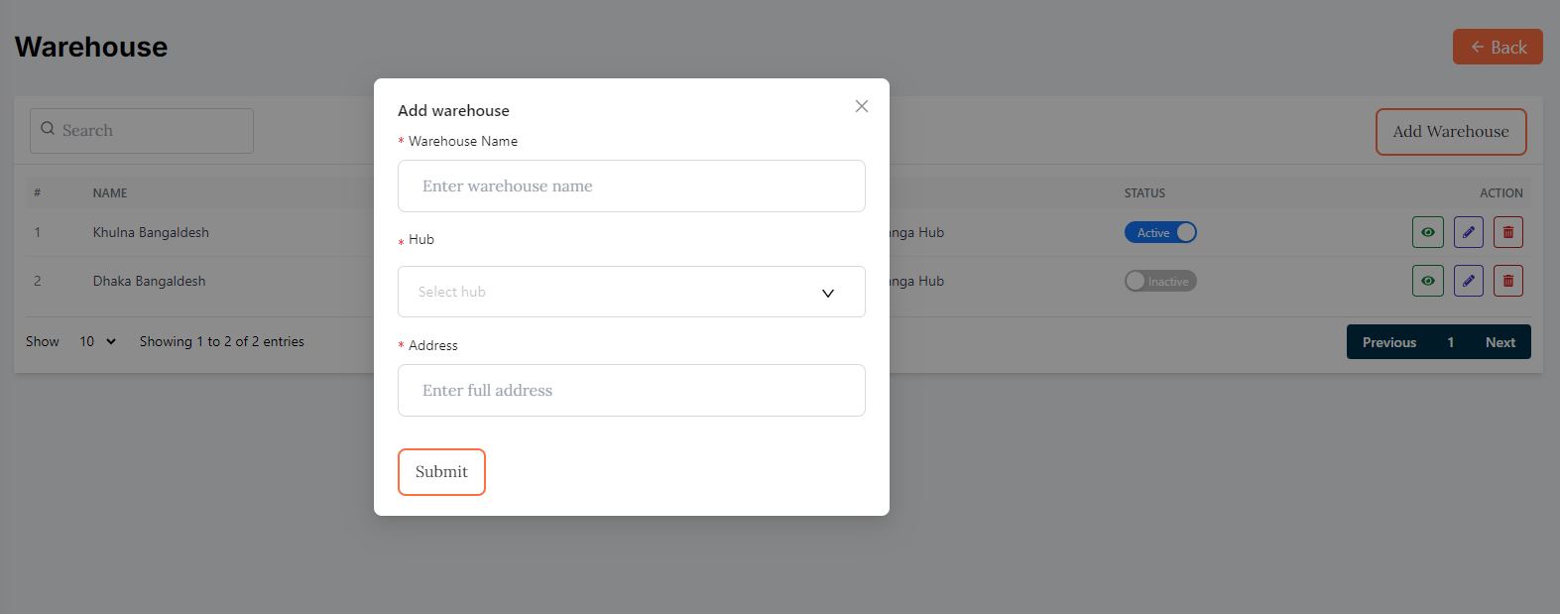View details of Khulna Bangaldesh warehouse

click(1427, 232)
